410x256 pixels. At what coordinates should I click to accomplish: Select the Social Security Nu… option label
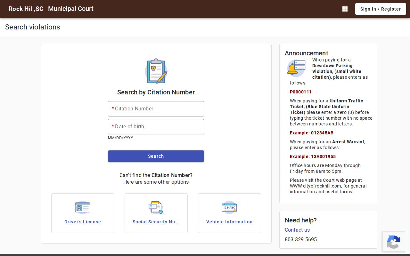[x=156, y=222]
